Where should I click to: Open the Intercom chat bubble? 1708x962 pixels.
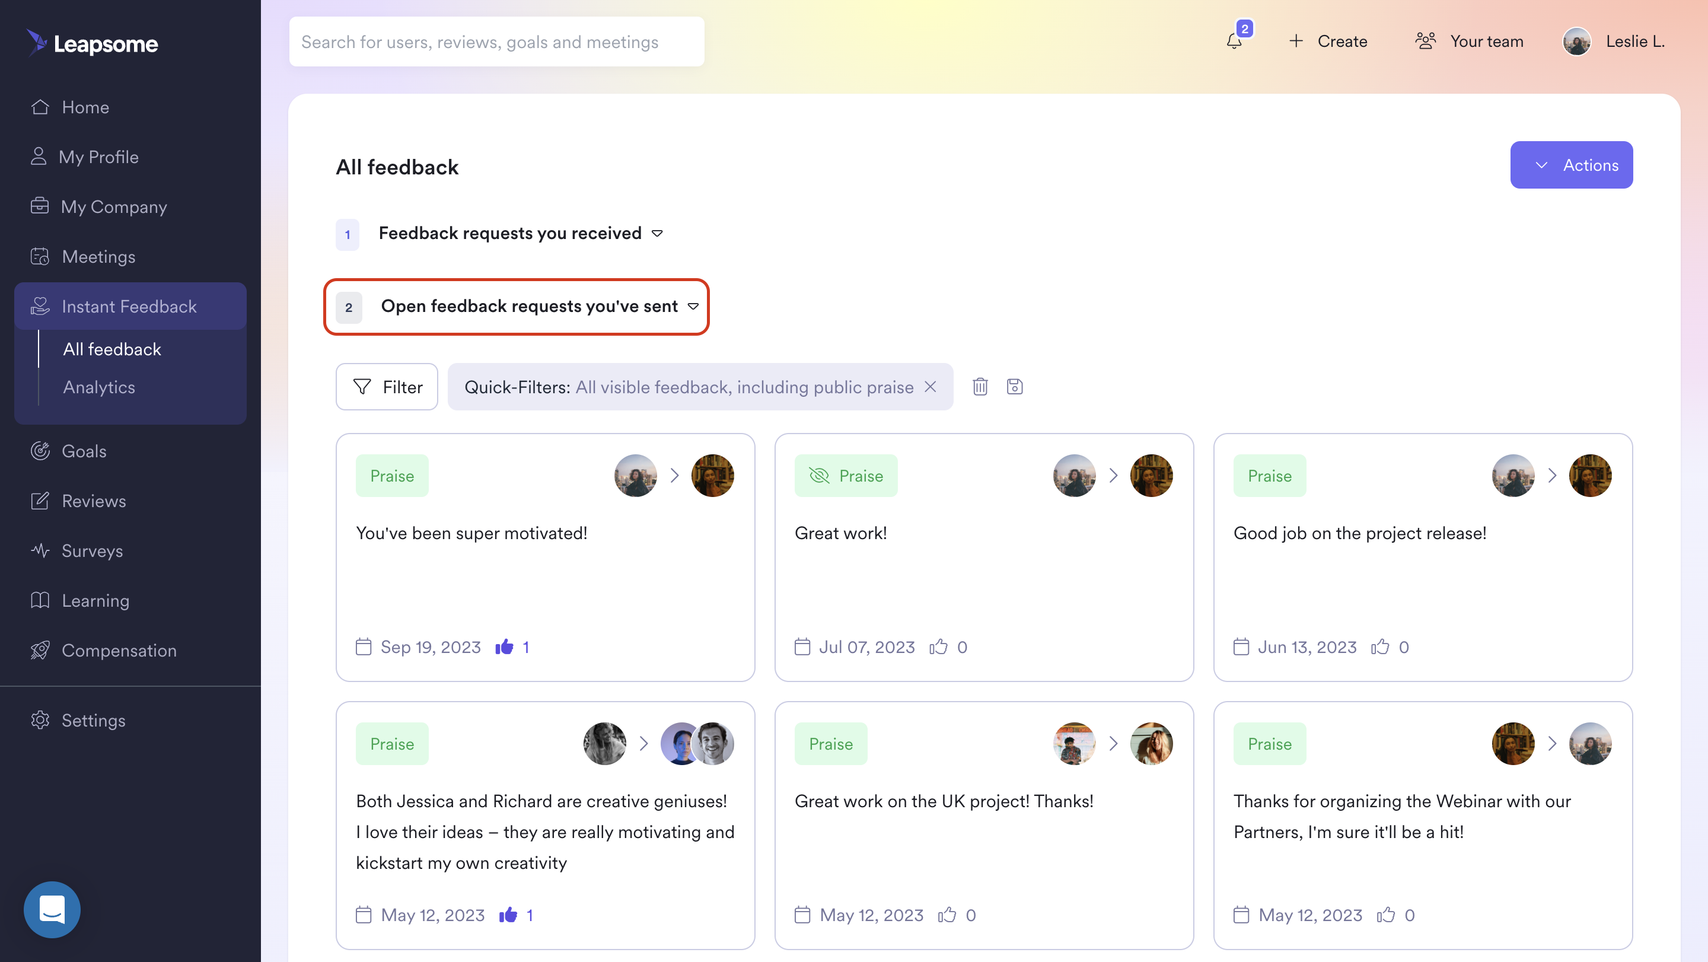click(x=52, y=910)
